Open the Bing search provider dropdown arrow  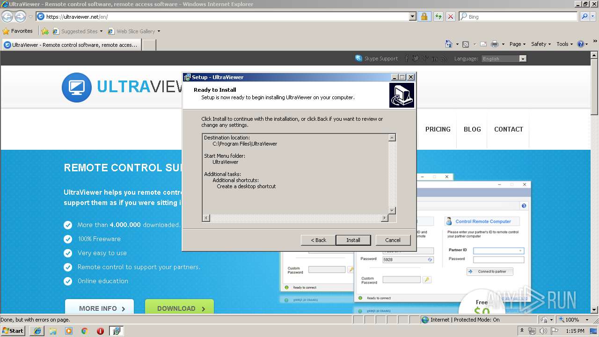coord(593,16)
